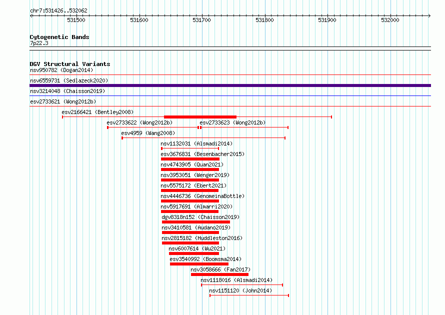The height and width of the screenshot is (315, 445).
Task: Click the 531700 ruler position mark
Action: [x=202, y=20]
